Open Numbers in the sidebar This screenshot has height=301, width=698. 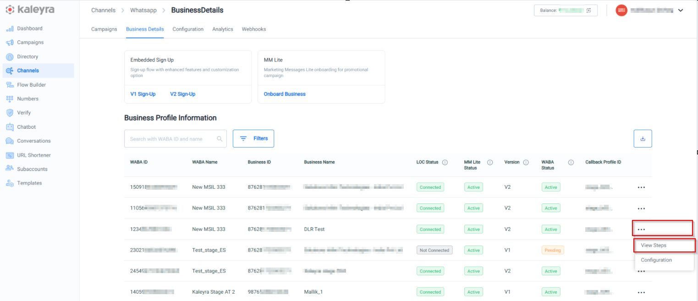click(27, 99)
